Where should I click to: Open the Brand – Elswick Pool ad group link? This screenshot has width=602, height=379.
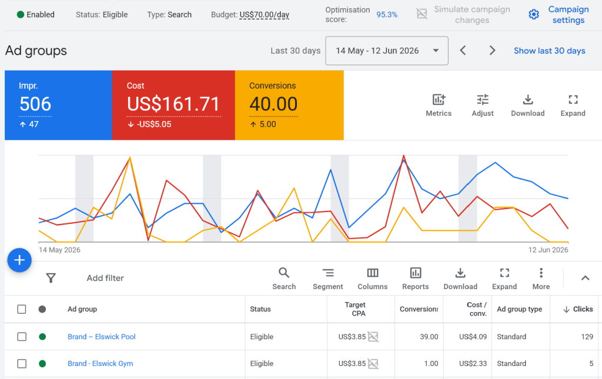(101, 337)
